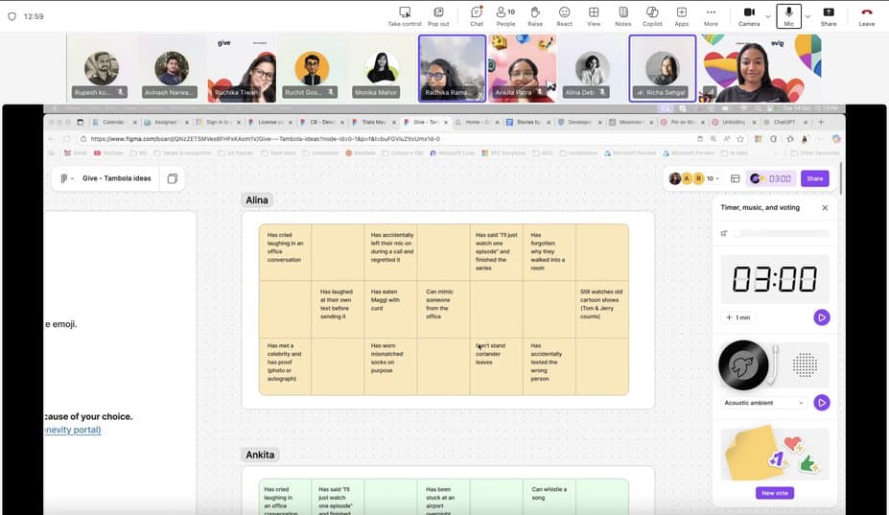Raise your hand in the meeting
Screen dimensions: 889x515
click(x=535, y=16)
